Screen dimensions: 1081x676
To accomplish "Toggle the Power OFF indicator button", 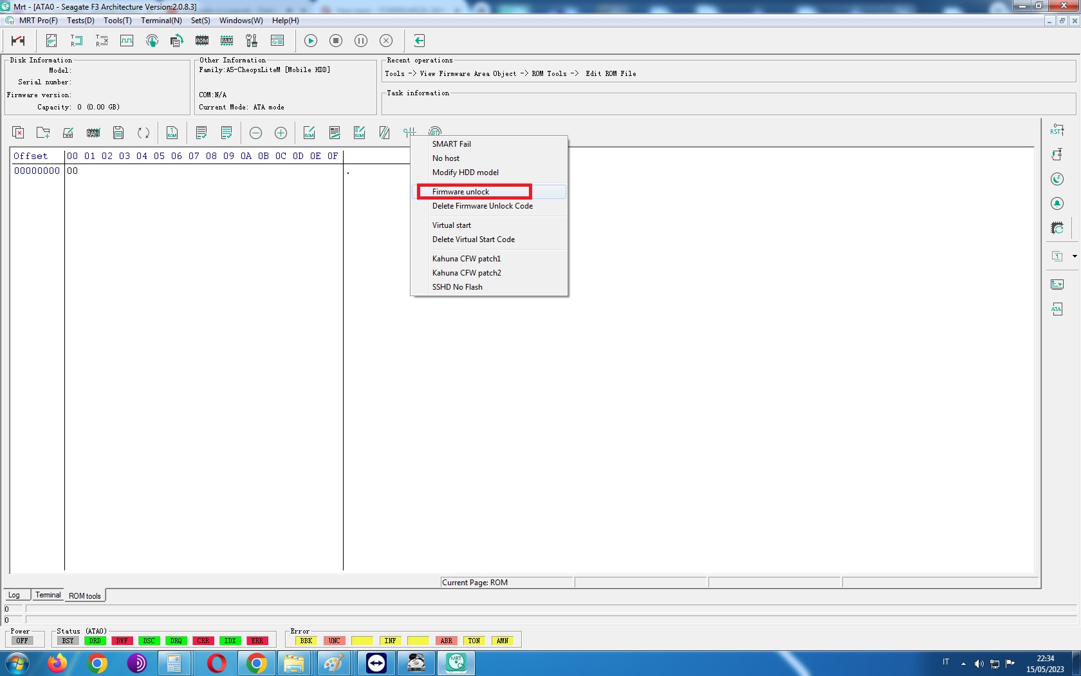I will point(23,641).
